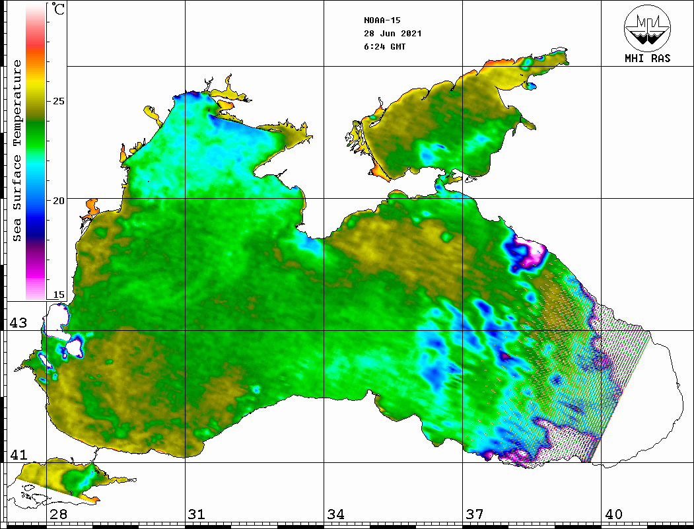Click the longitude label 31

pyautogui.click(x=196, y=514)
